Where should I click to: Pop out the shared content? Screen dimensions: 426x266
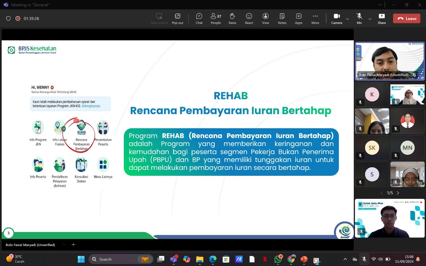pos(177,19)
